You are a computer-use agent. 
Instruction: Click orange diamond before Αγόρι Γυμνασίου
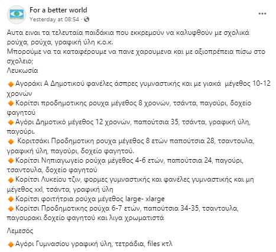coord(11,244)
